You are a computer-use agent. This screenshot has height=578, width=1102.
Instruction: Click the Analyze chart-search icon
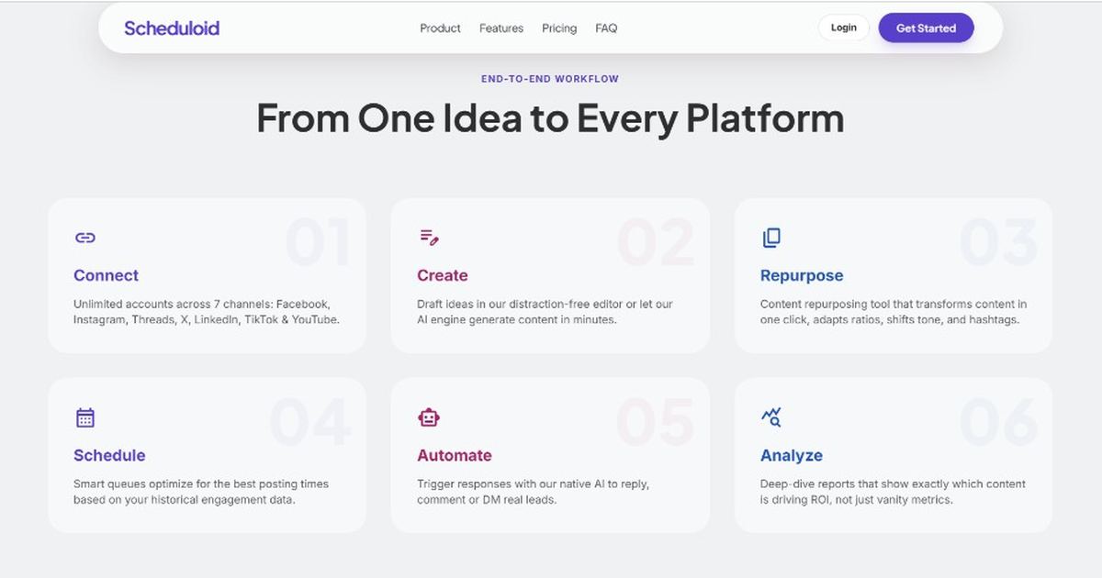point(771,417)
